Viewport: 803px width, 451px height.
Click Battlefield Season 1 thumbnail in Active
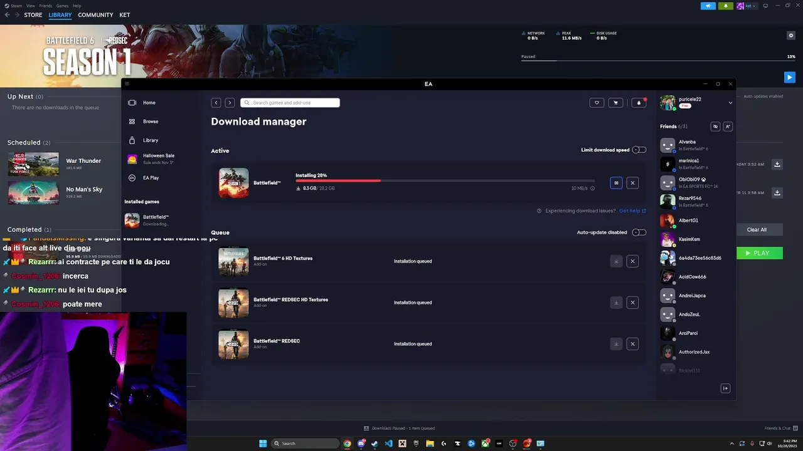pos(233,183)
